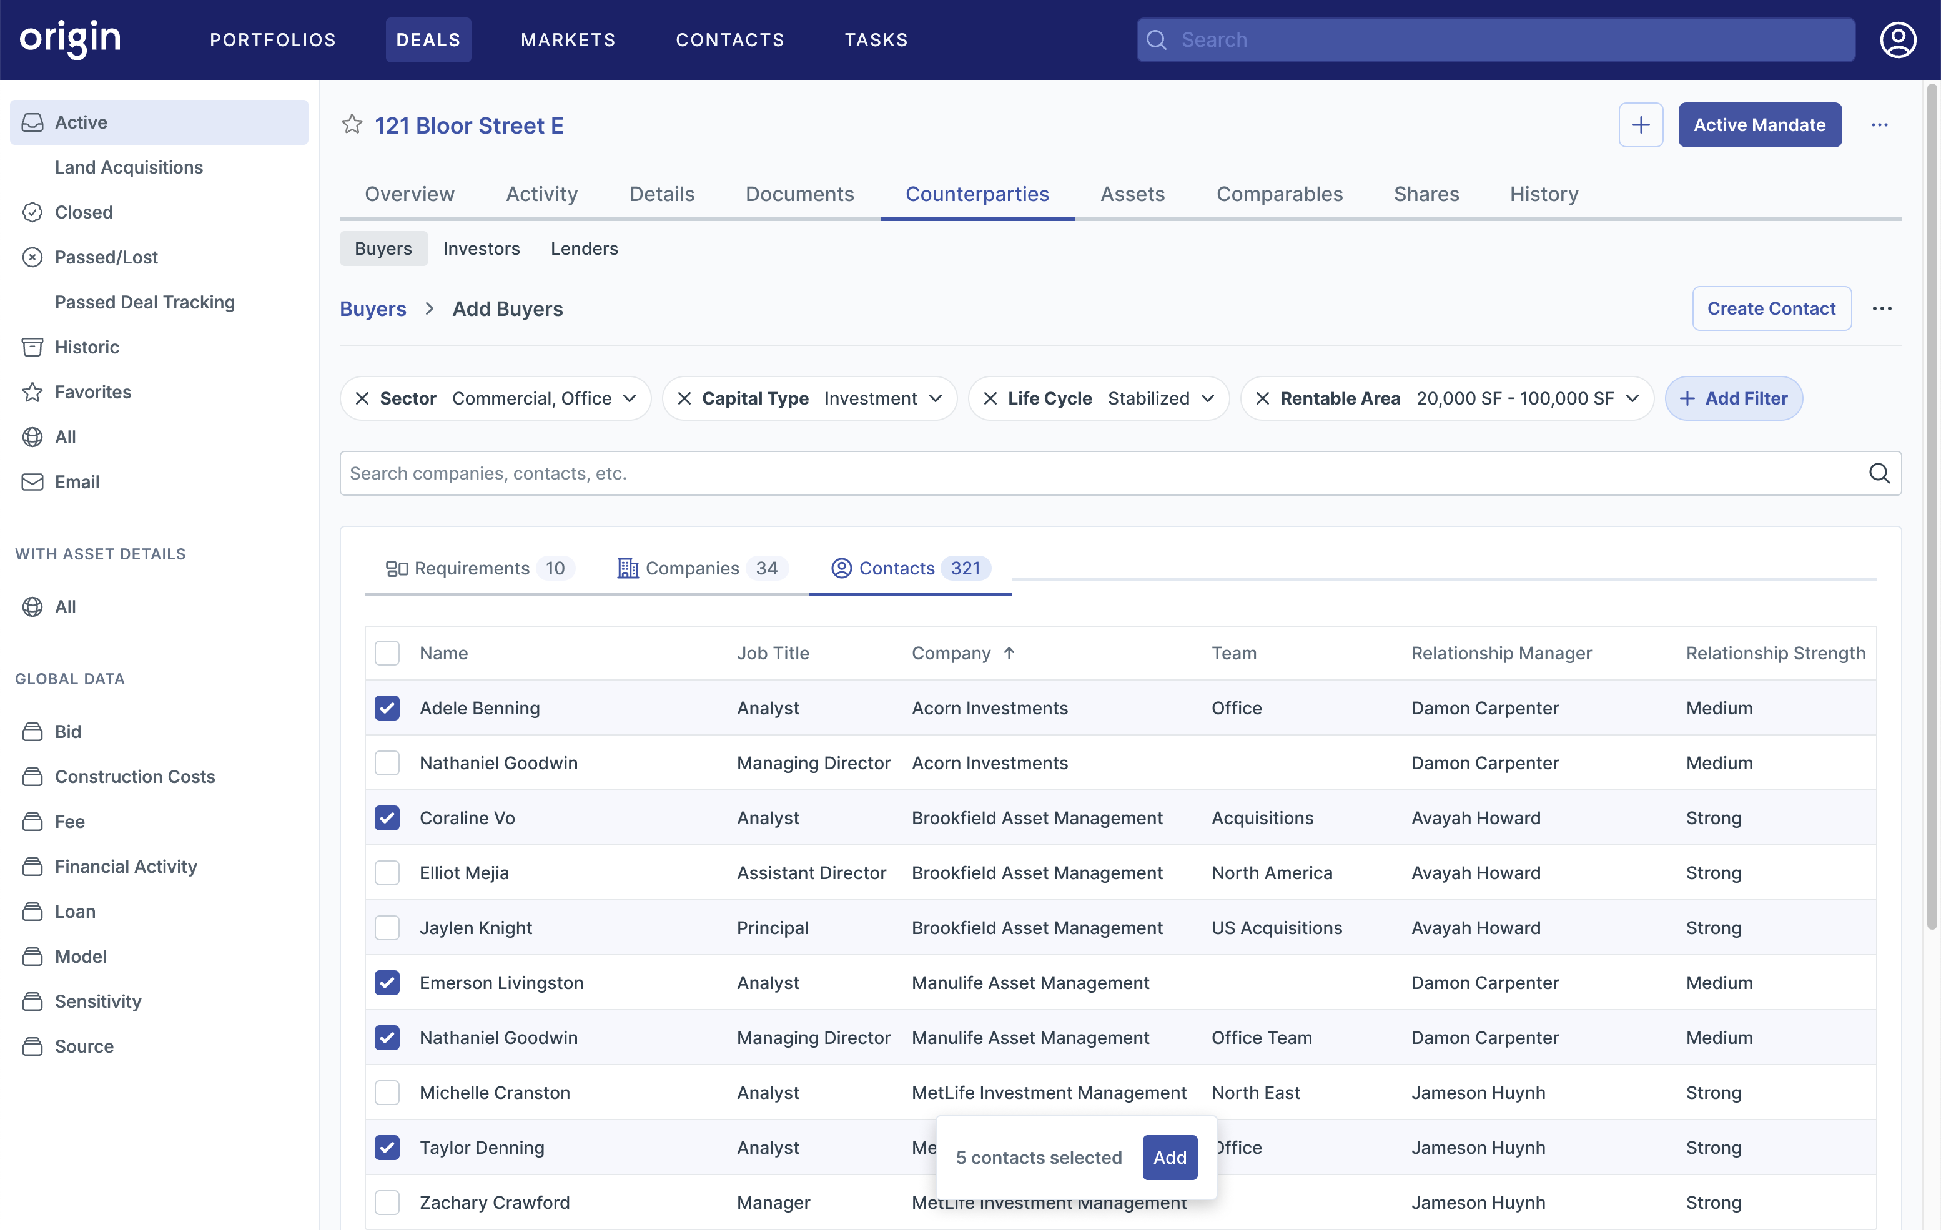Expand the Sector Commercial, Office dropdown
This screenshot has width=1941, height=1230.
pos(630,398)
